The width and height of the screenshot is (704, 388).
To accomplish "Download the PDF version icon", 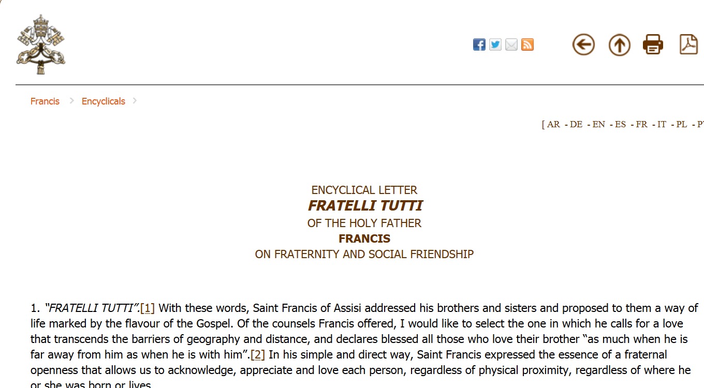I will pos(688,44).
